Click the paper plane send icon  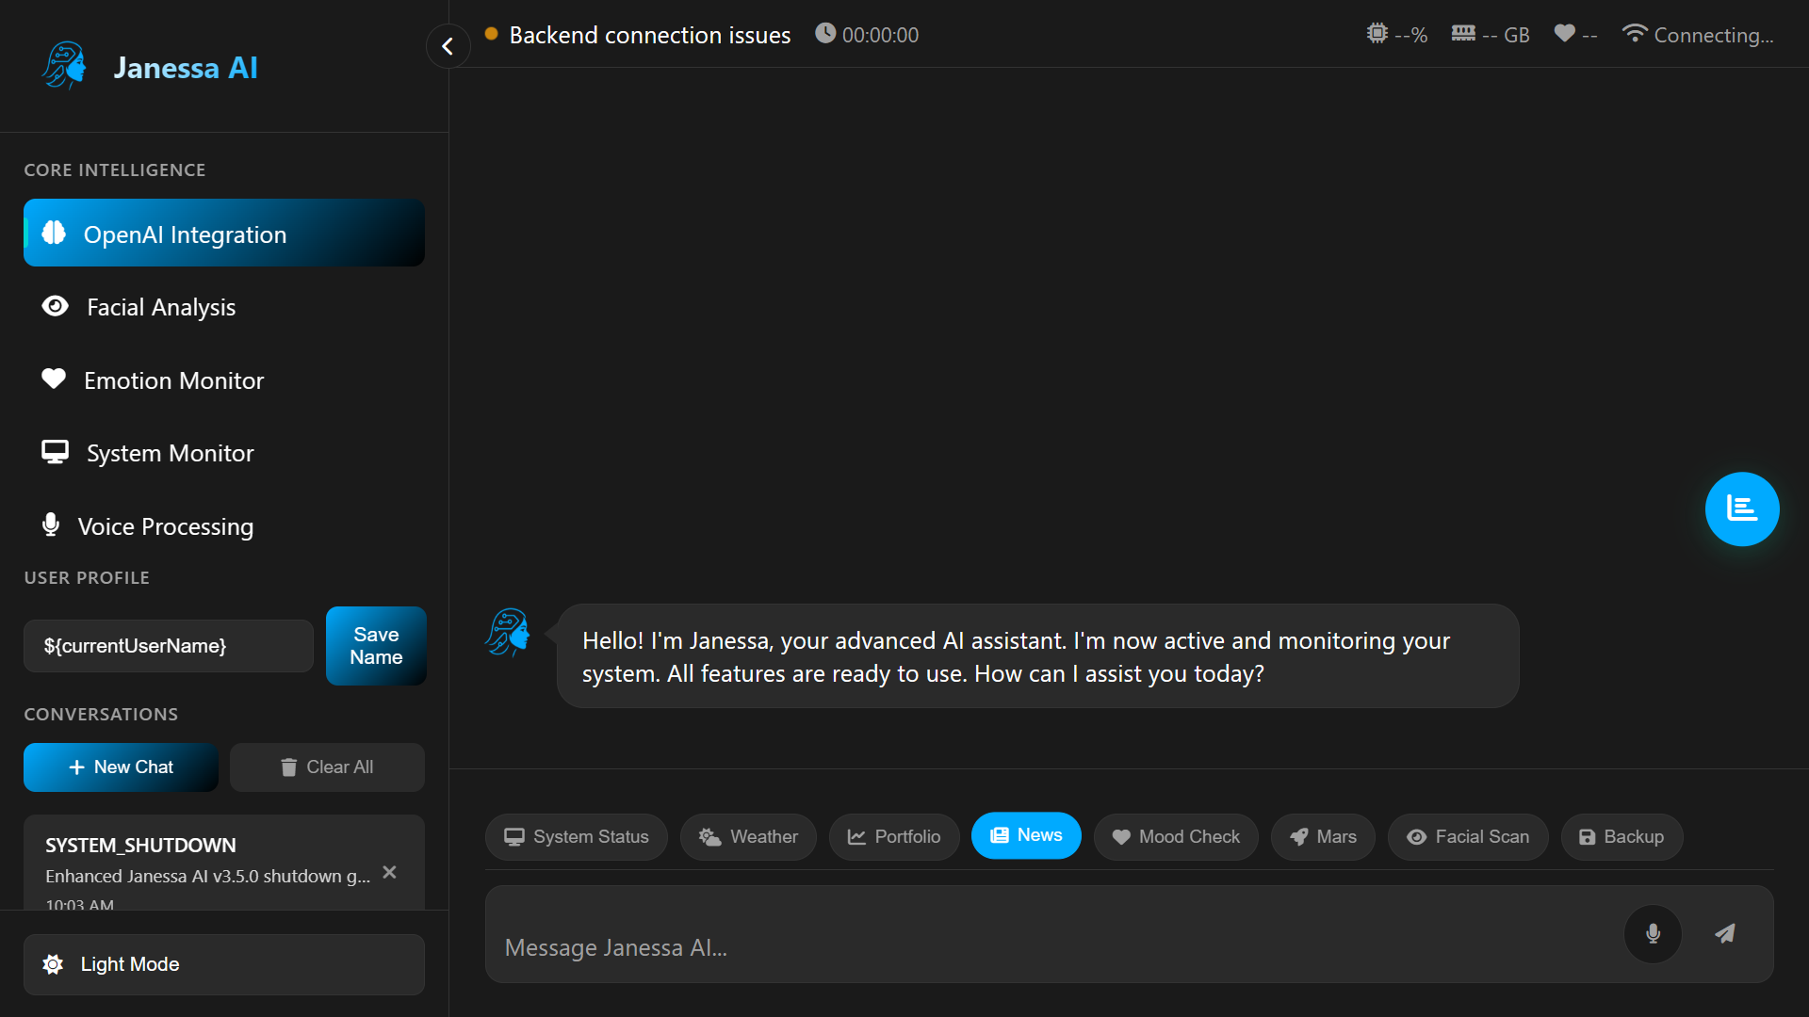point(1724,933)
